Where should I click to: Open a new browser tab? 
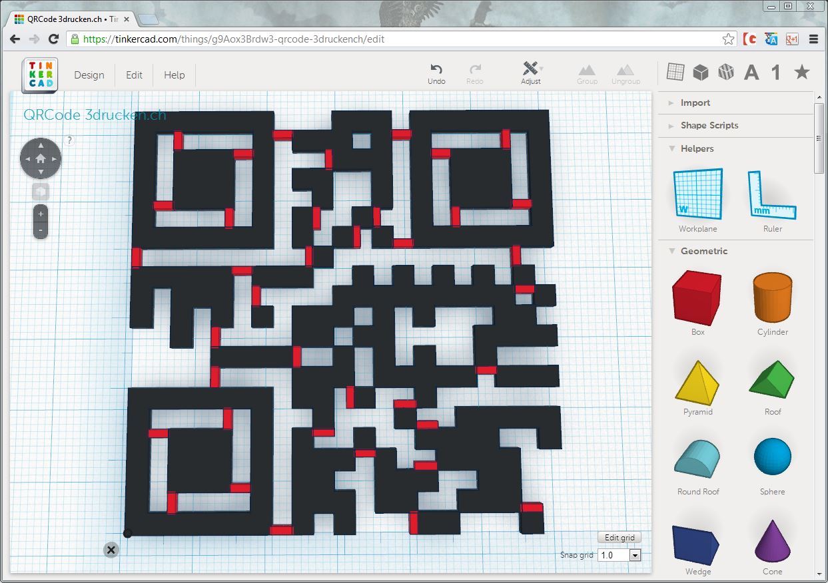pyautogui.click(x=148, y=19)
